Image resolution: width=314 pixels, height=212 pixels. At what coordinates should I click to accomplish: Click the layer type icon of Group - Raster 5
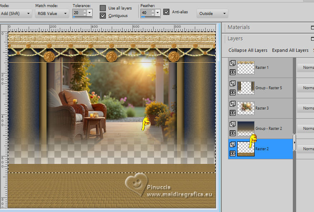233,83
